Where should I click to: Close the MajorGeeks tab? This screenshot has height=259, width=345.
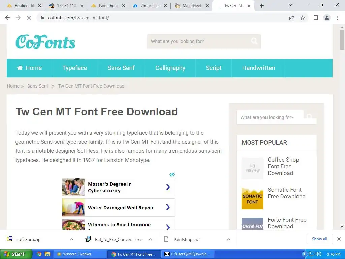point(207,6)
